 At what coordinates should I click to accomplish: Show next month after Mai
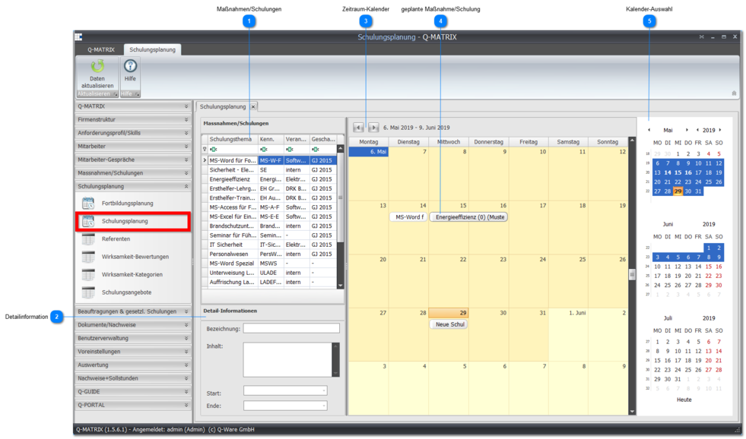coord(687,130)
